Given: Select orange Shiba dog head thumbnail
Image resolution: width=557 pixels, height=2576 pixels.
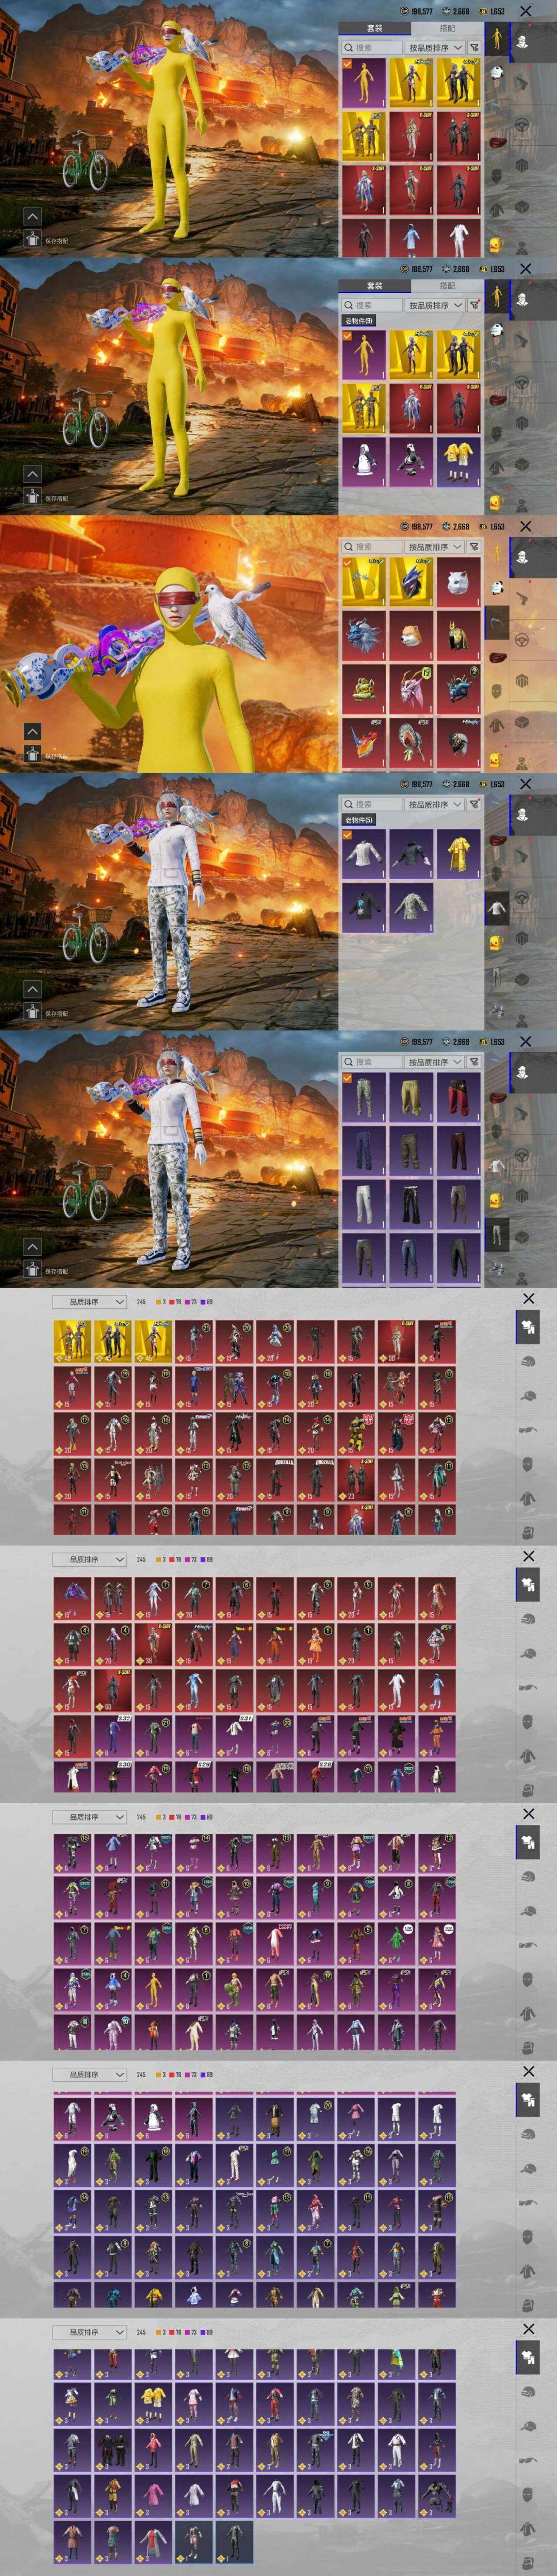Looking at the screenshot, I should click(x=410, y=635).
